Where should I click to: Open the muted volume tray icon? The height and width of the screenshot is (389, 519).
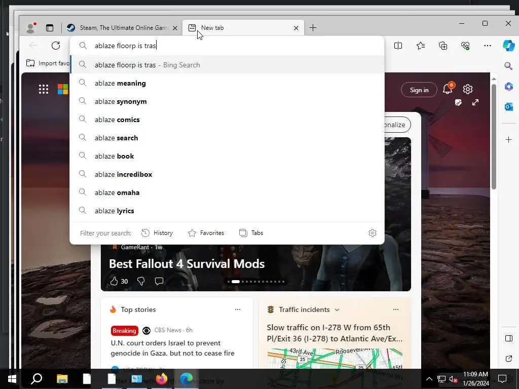click(454, 379)
